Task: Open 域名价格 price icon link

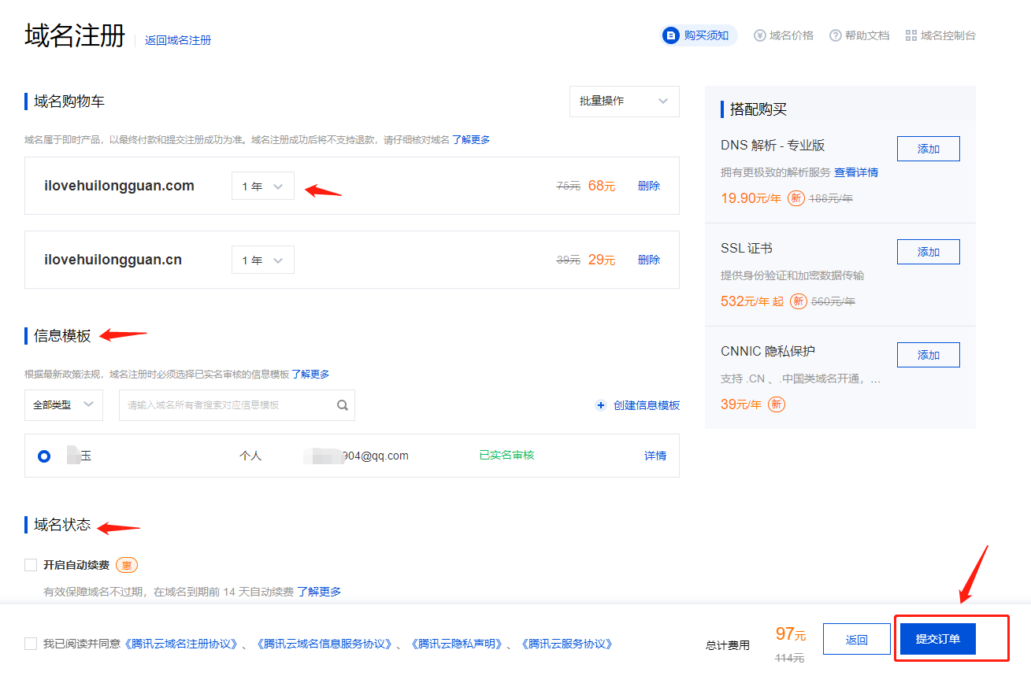Action: [x=760, y=35]
